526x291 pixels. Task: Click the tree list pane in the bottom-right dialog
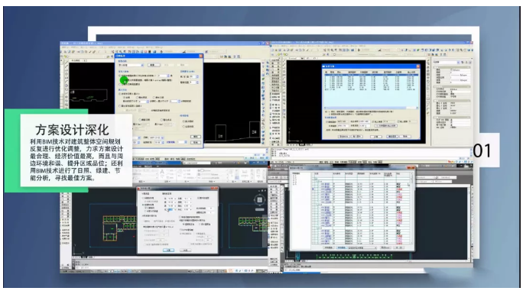coord(301,210)
